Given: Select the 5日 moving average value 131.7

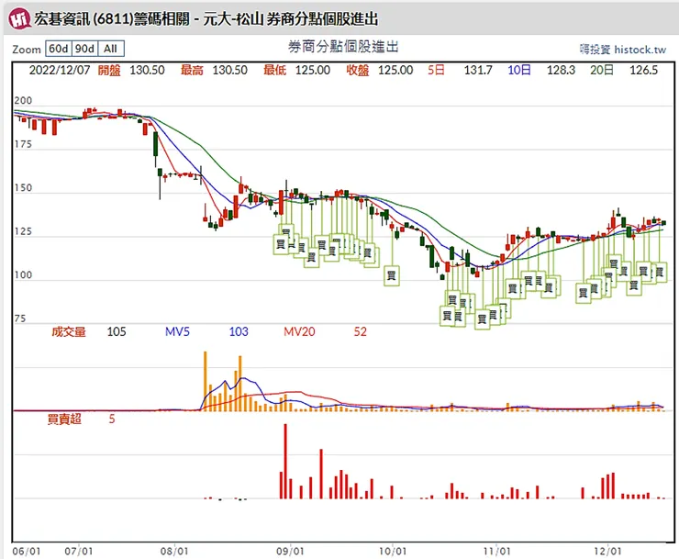Looking at the screenshot, I should (478, 70).
